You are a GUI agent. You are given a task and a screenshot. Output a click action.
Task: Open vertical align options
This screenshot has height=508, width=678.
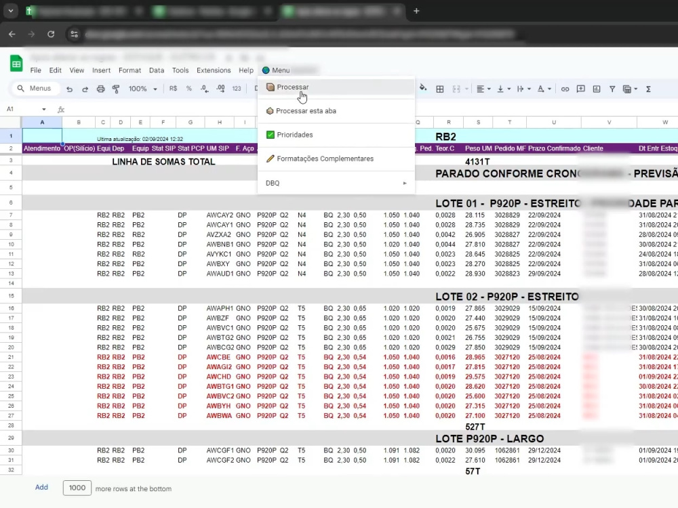pos(503,89)
